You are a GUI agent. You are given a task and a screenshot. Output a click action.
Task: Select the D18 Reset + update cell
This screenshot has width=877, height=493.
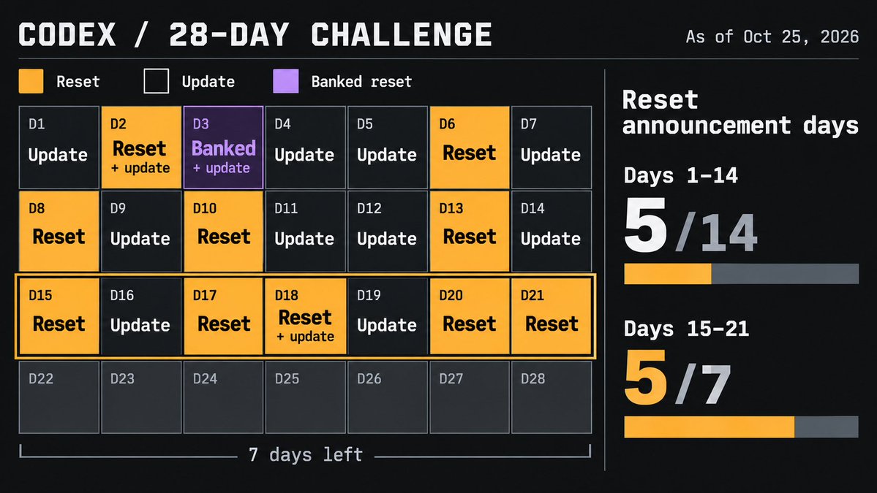306,316
